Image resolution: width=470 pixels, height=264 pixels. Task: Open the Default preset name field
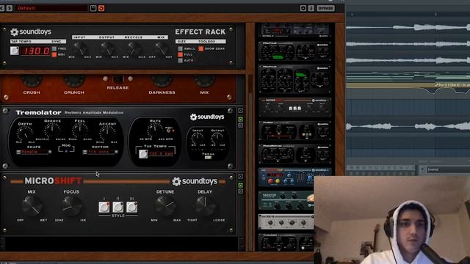pyautogui.click(x=51, y=8)
